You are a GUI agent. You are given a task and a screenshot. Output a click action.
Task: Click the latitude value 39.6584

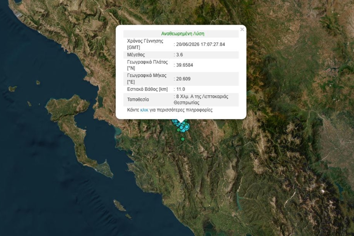[x=185, y=65]
